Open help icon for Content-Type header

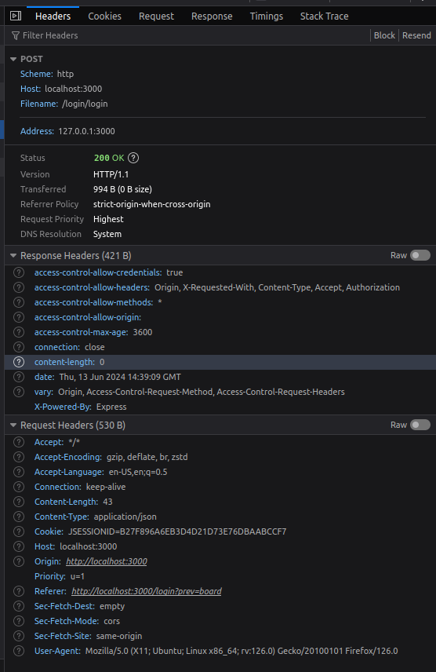[19, 517]
